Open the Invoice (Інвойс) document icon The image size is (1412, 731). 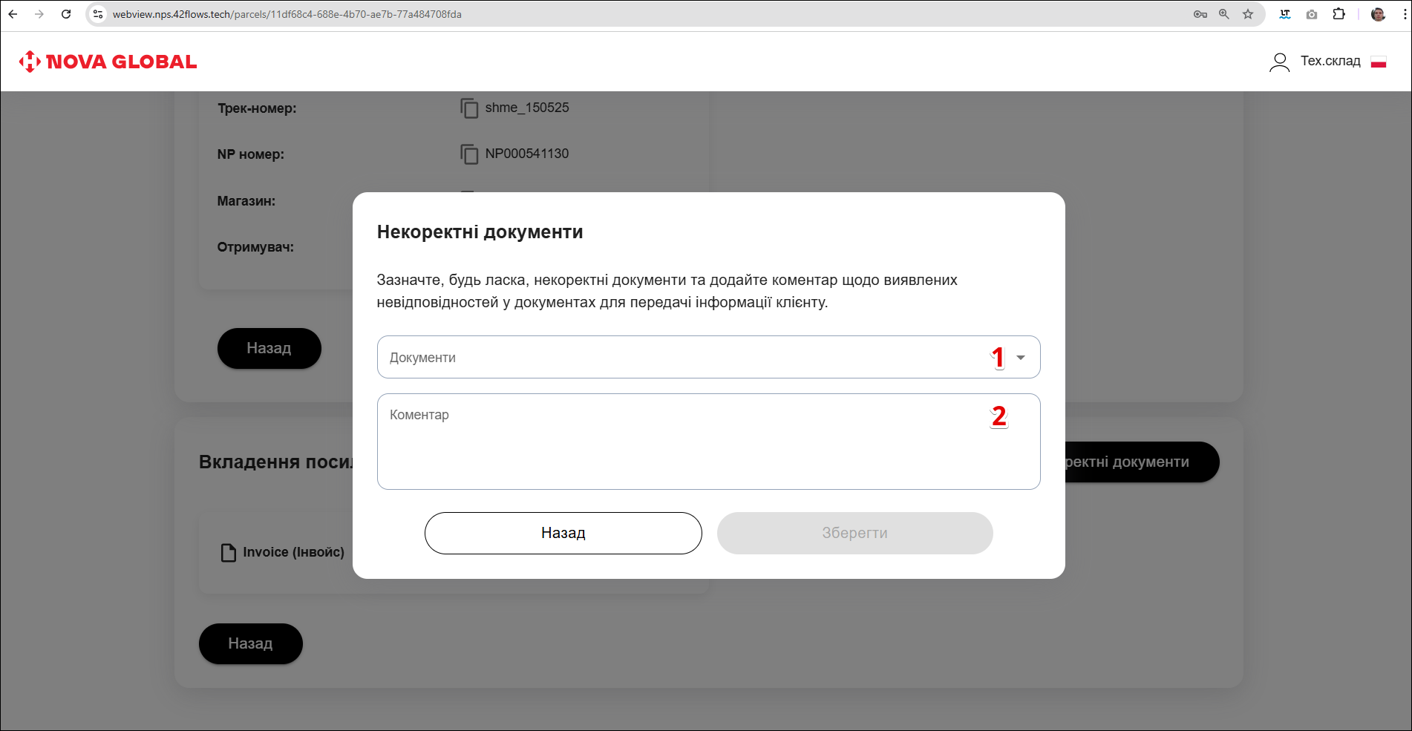(x=229, y=552)
